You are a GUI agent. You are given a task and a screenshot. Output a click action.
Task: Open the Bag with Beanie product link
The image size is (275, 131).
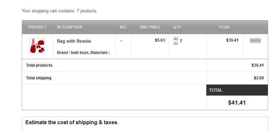(x=74, y=41)
